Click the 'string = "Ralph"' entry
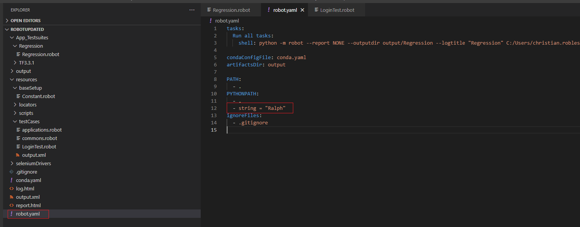The image size is (580, 227). coord(262,108)
